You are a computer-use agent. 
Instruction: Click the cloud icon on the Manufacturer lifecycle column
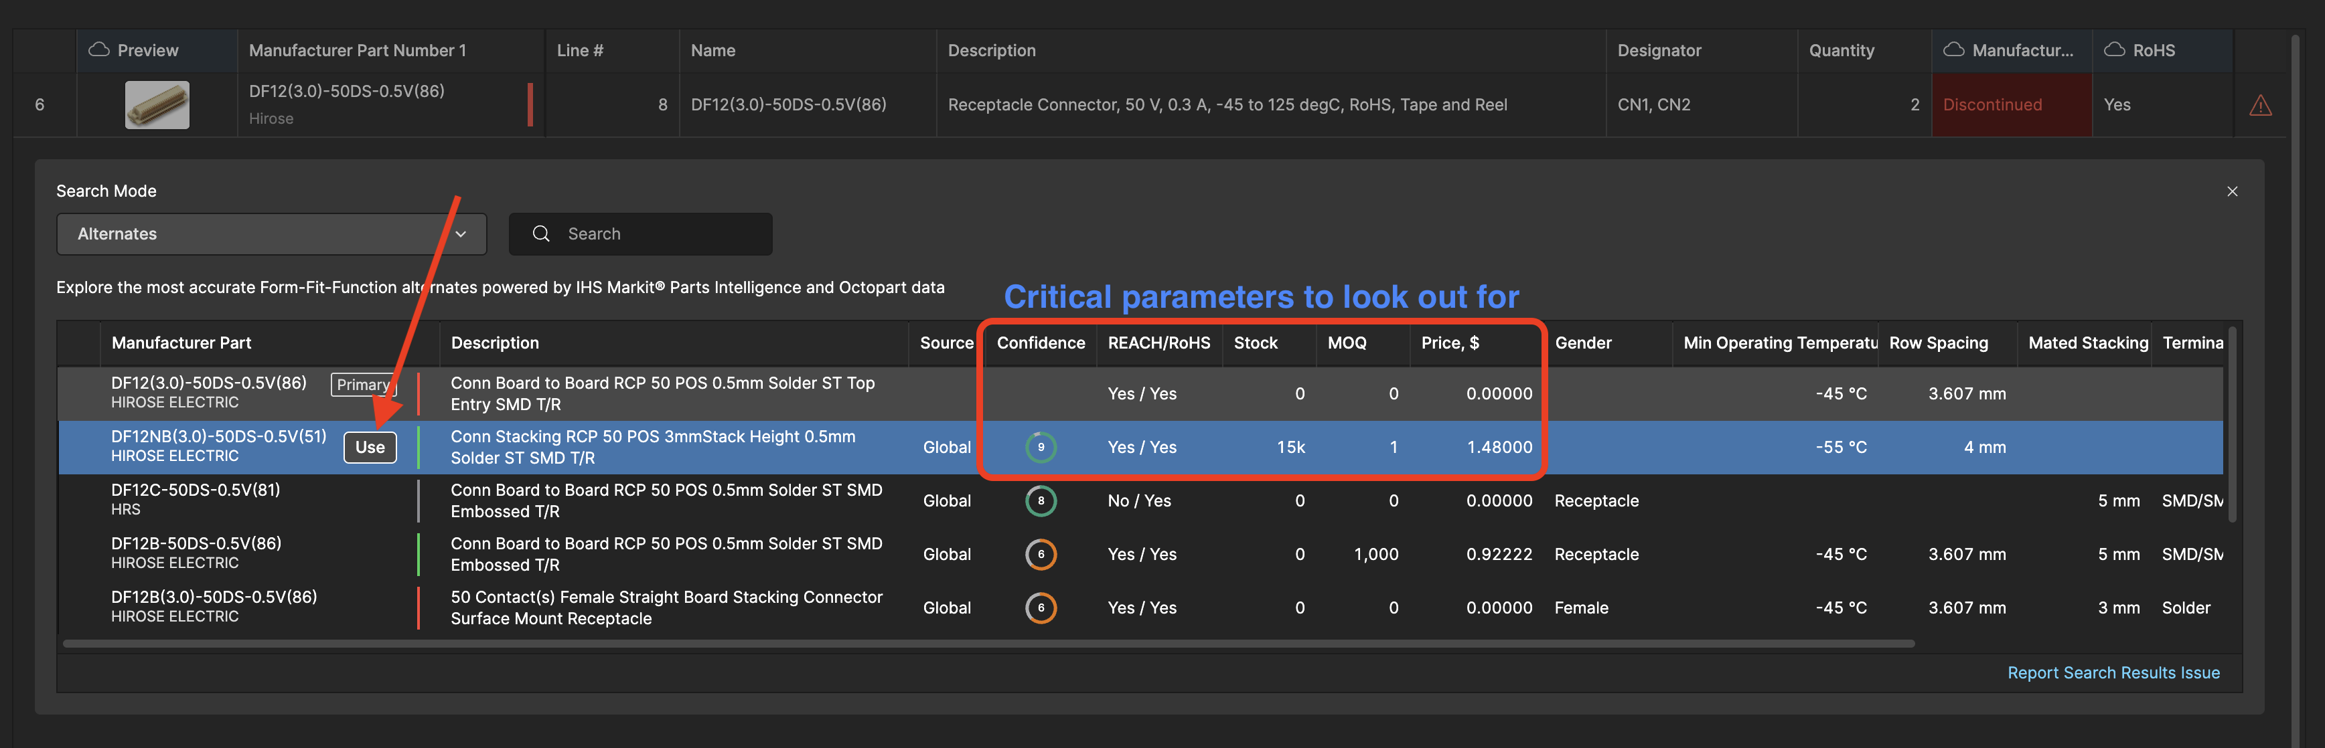tap(1955, 50)
